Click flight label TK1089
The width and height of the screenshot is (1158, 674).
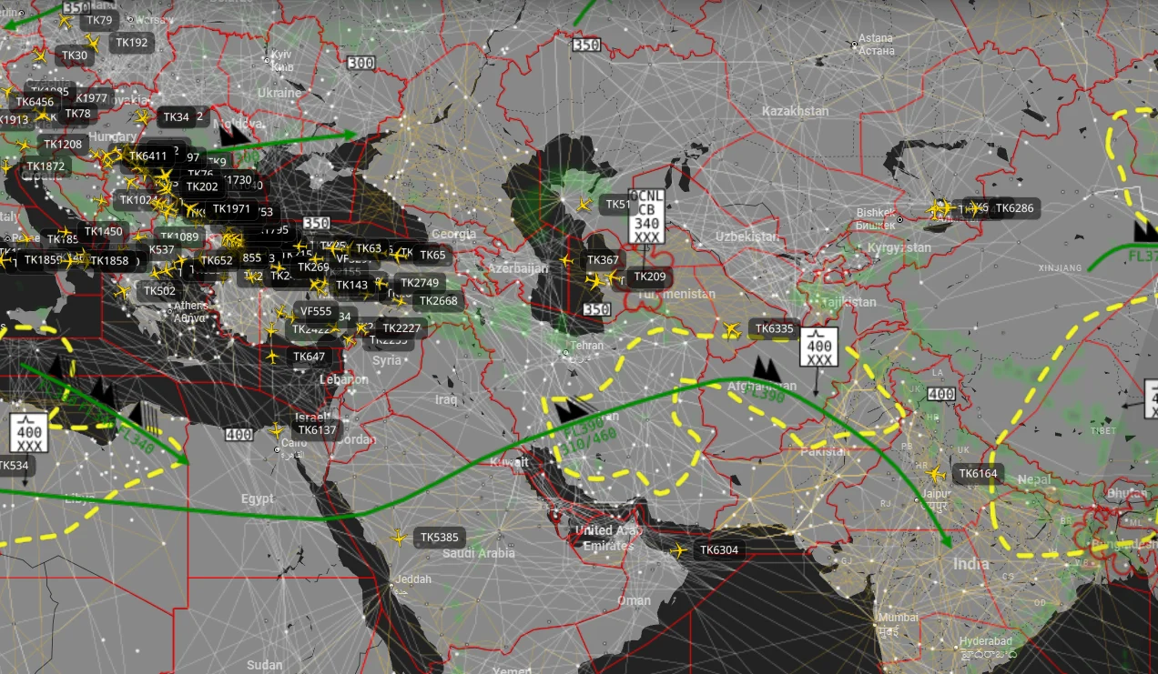[179, 237]
